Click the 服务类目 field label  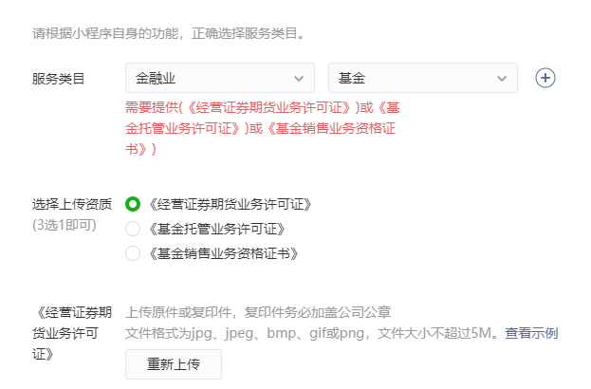point(59,79)
